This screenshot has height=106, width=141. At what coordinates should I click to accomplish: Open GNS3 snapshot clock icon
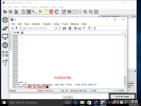[23, 12]
